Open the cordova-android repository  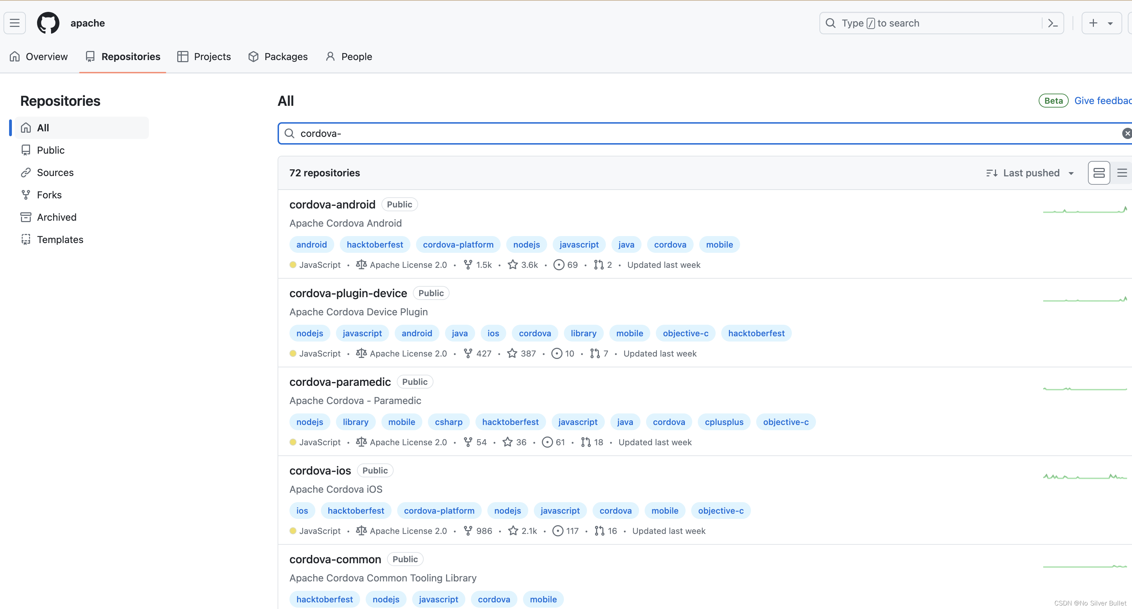click(x=332, y=205)
